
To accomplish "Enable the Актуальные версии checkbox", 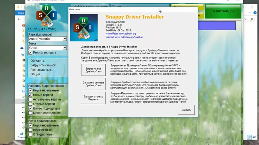I will click(30, 99).
